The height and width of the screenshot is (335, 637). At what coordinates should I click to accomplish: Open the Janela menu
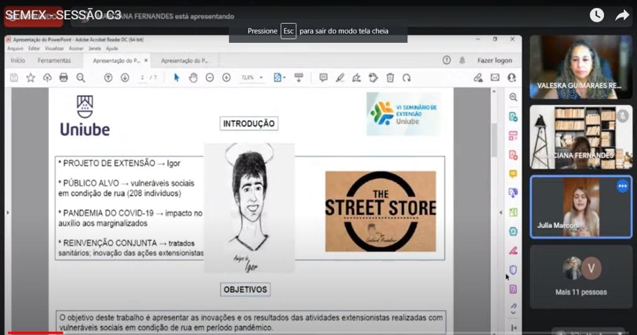[95, 48]
